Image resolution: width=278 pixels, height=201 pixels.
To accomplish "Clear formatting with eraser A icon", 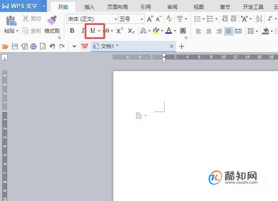I will 169,19.
